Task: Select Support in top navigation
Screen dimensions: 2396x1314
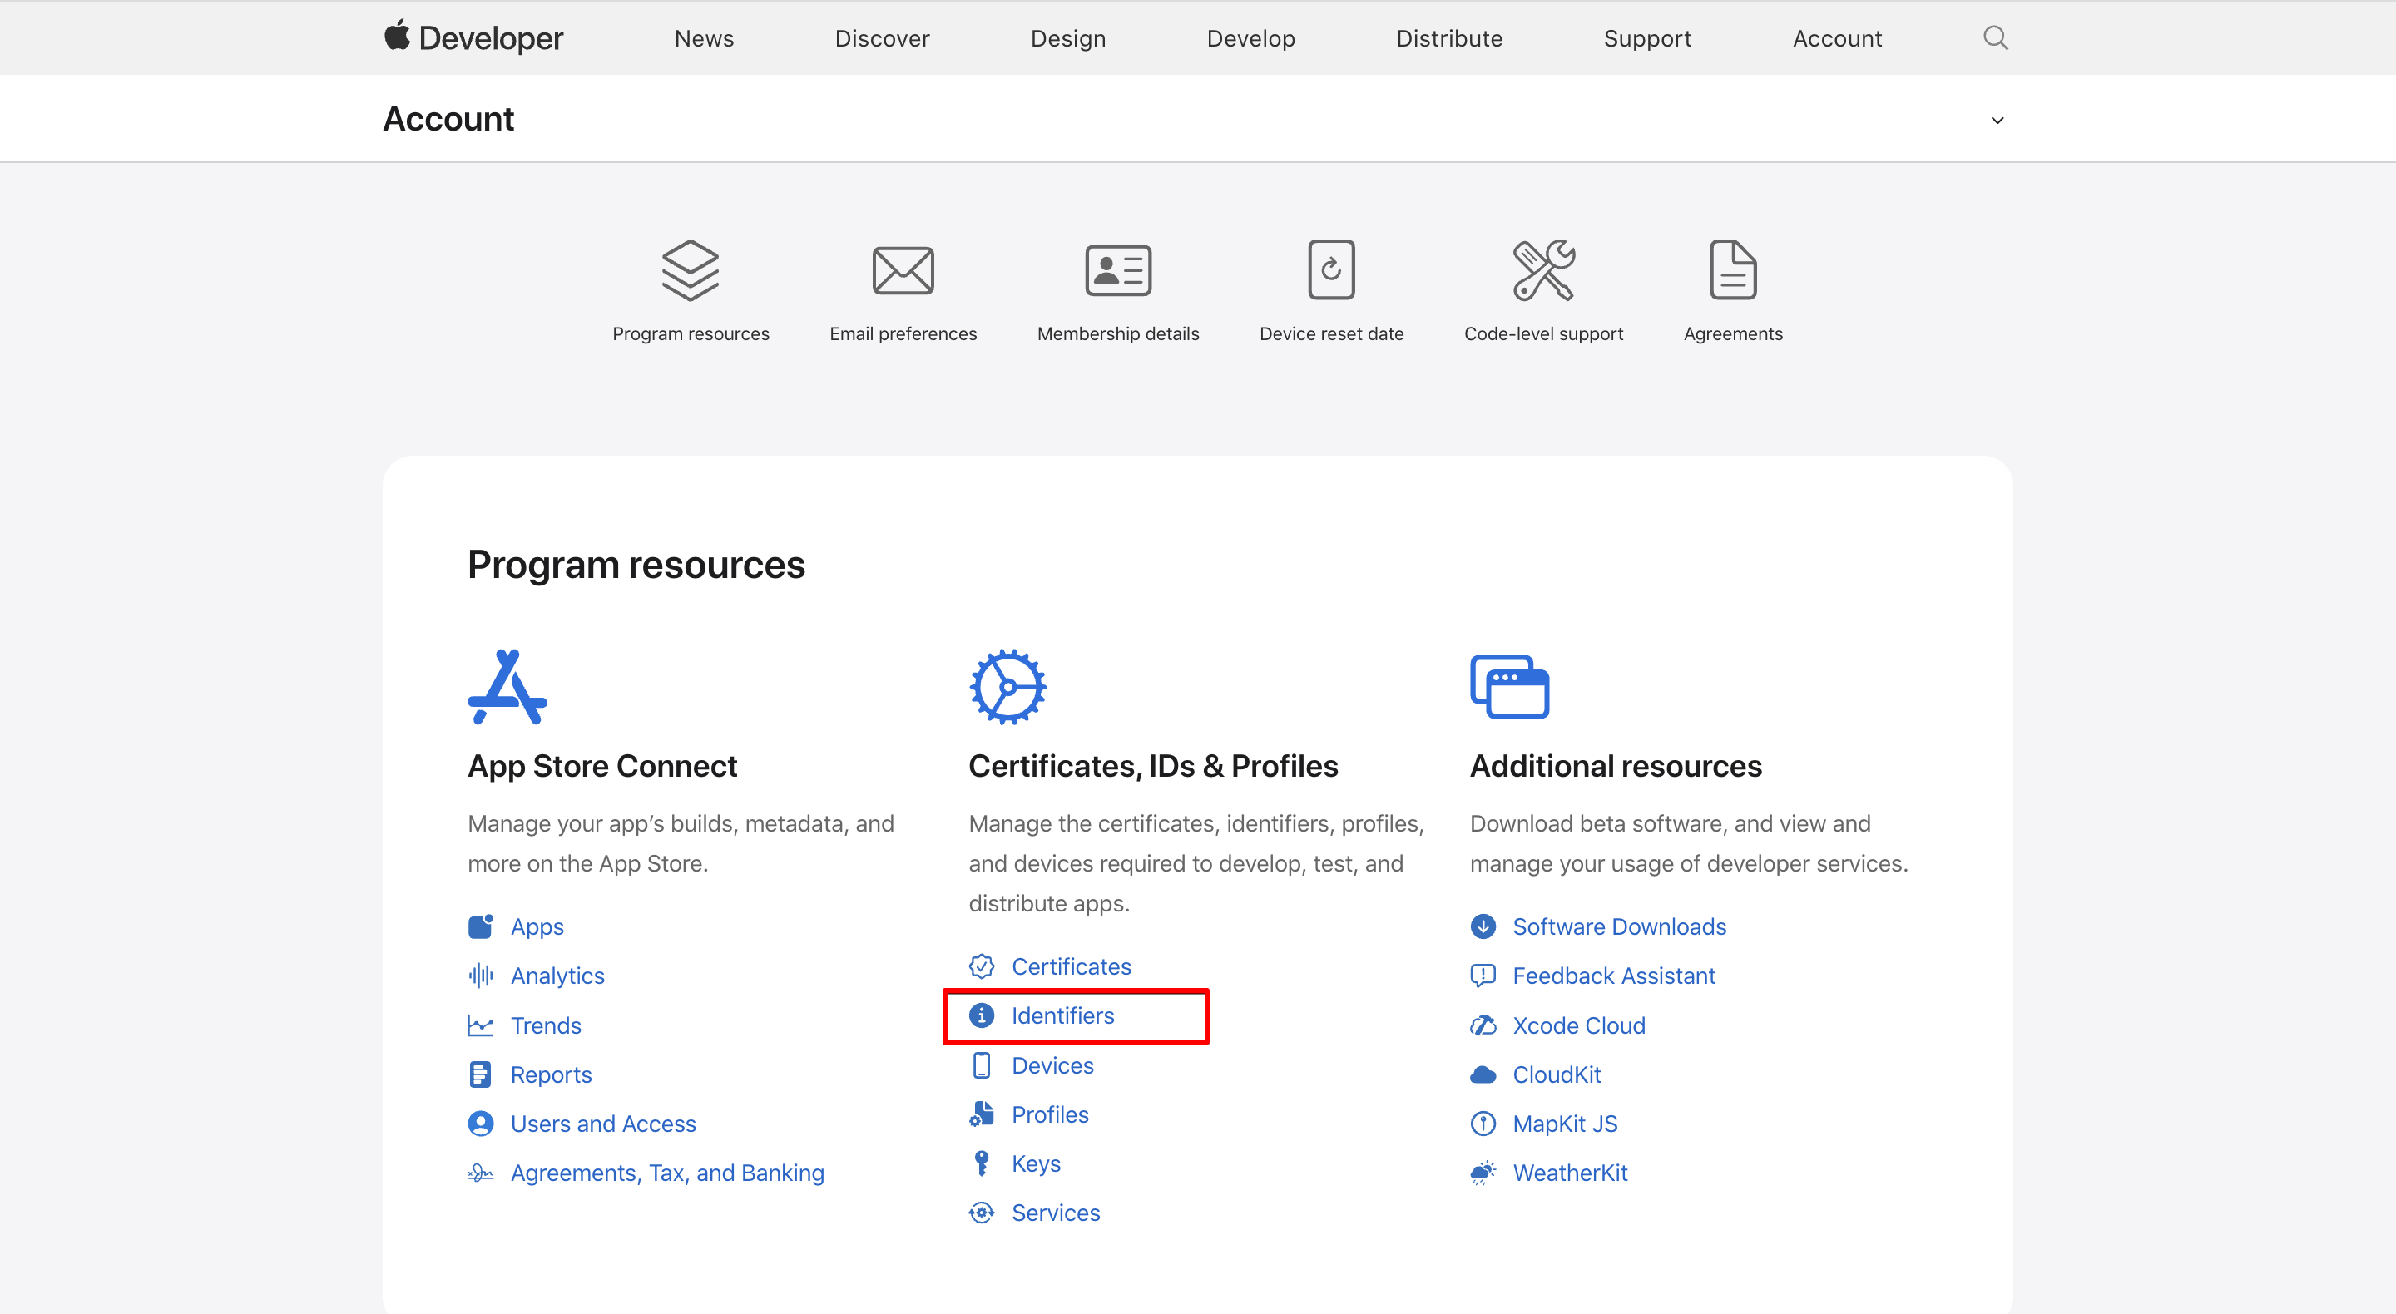Action: tap(1646, 38)
